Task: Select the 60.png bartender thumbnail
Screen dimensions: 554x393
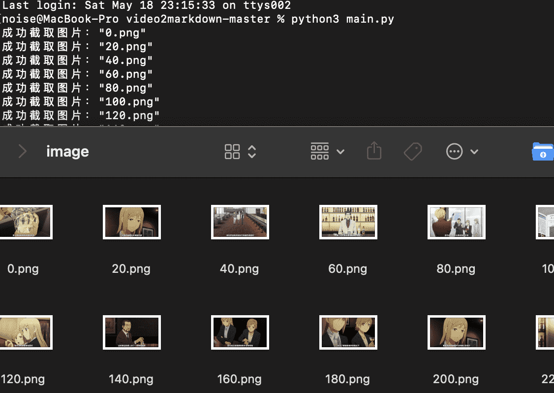Action: [x=348, y=222]
